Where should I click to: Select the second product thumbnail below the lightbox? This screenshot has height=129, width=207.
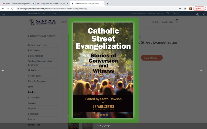pyautogui.click(x=88, y=126)
